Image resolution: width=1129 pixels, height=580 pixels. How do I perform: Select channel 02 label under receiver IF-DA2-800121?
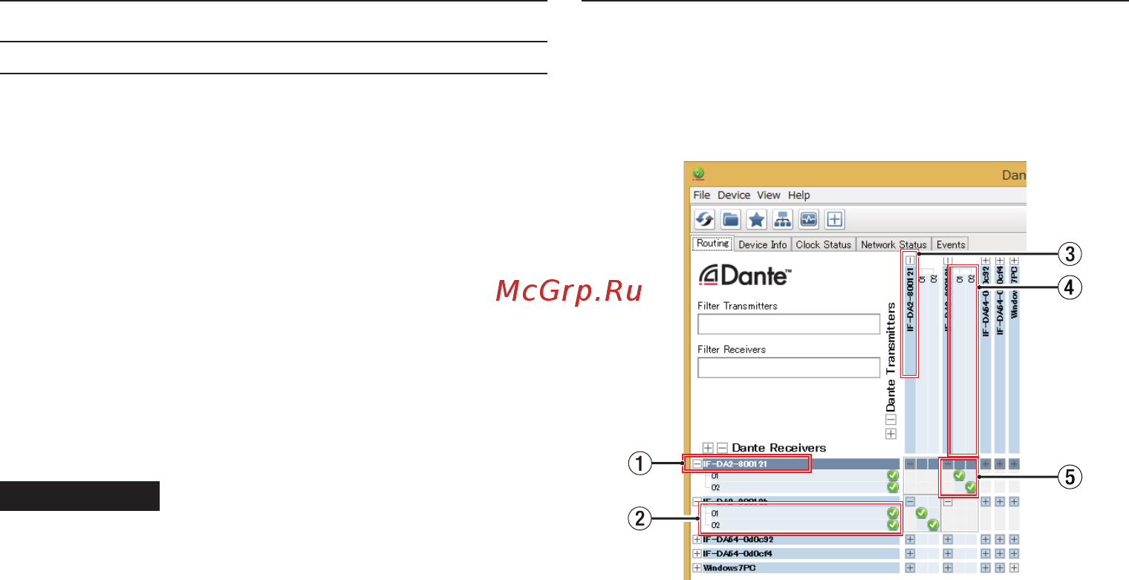(x=715, y=488)
